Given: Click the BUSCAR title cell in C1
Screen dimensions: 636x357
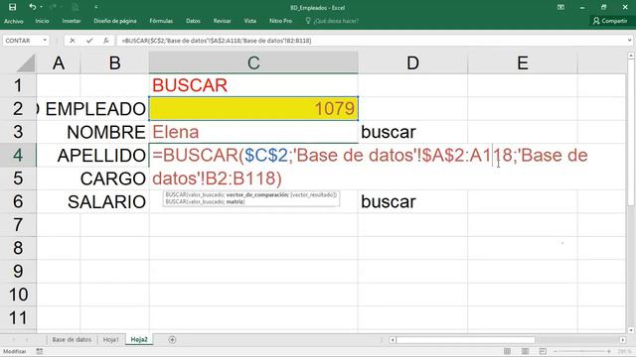Looking at the screenshot, I should click(x=253, y=85).
